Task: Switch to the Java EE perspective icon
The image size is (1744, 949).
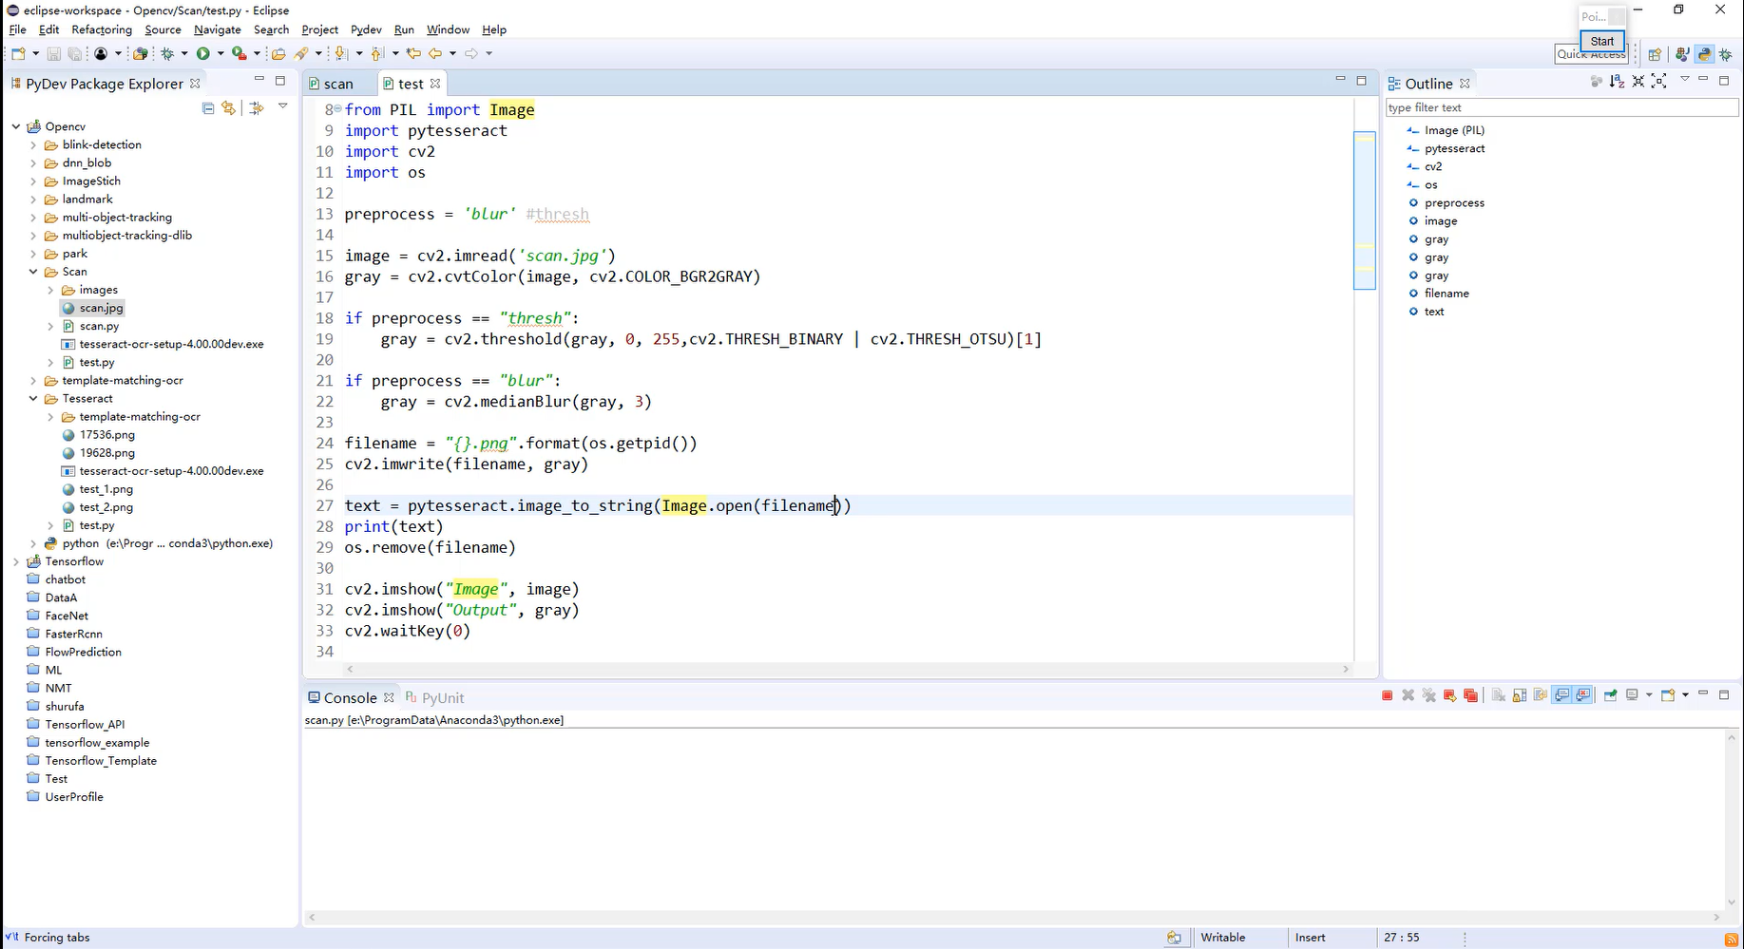Action: click(x=1682, y=54)
